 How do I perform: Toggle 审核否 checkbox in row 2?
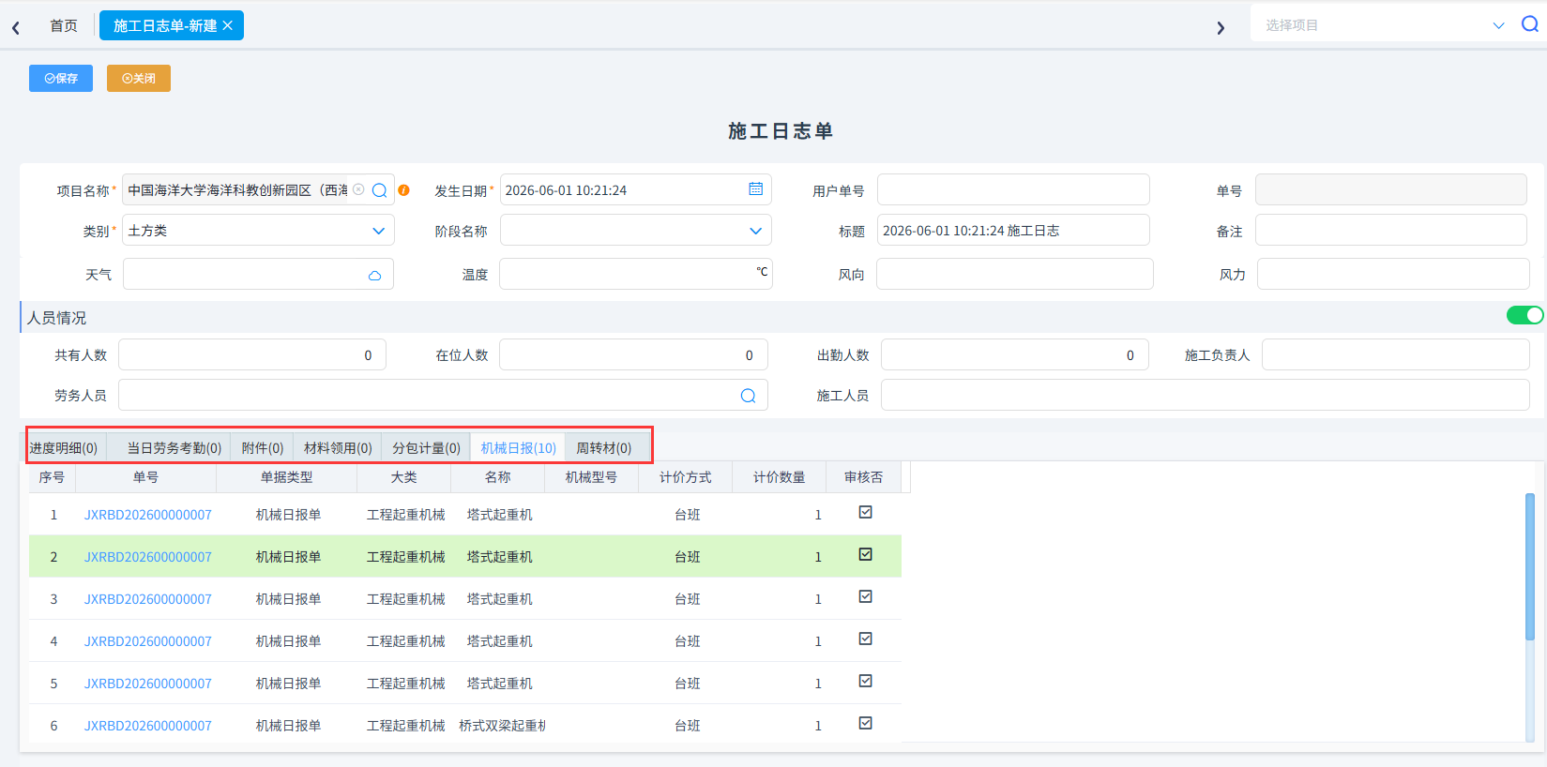coord(866,554)
